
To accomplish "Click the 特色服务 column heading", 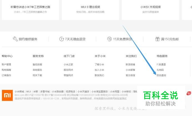I will [162, 56].
